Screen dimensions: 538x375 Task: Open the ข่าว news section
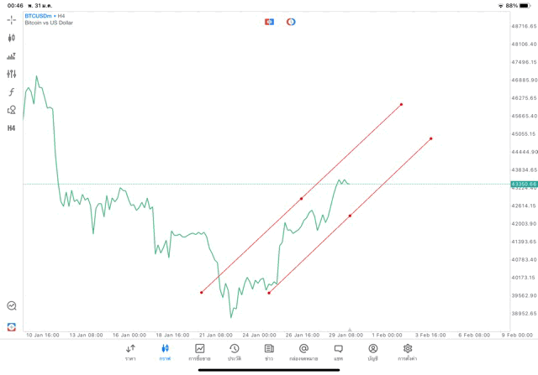coord(269,352)
